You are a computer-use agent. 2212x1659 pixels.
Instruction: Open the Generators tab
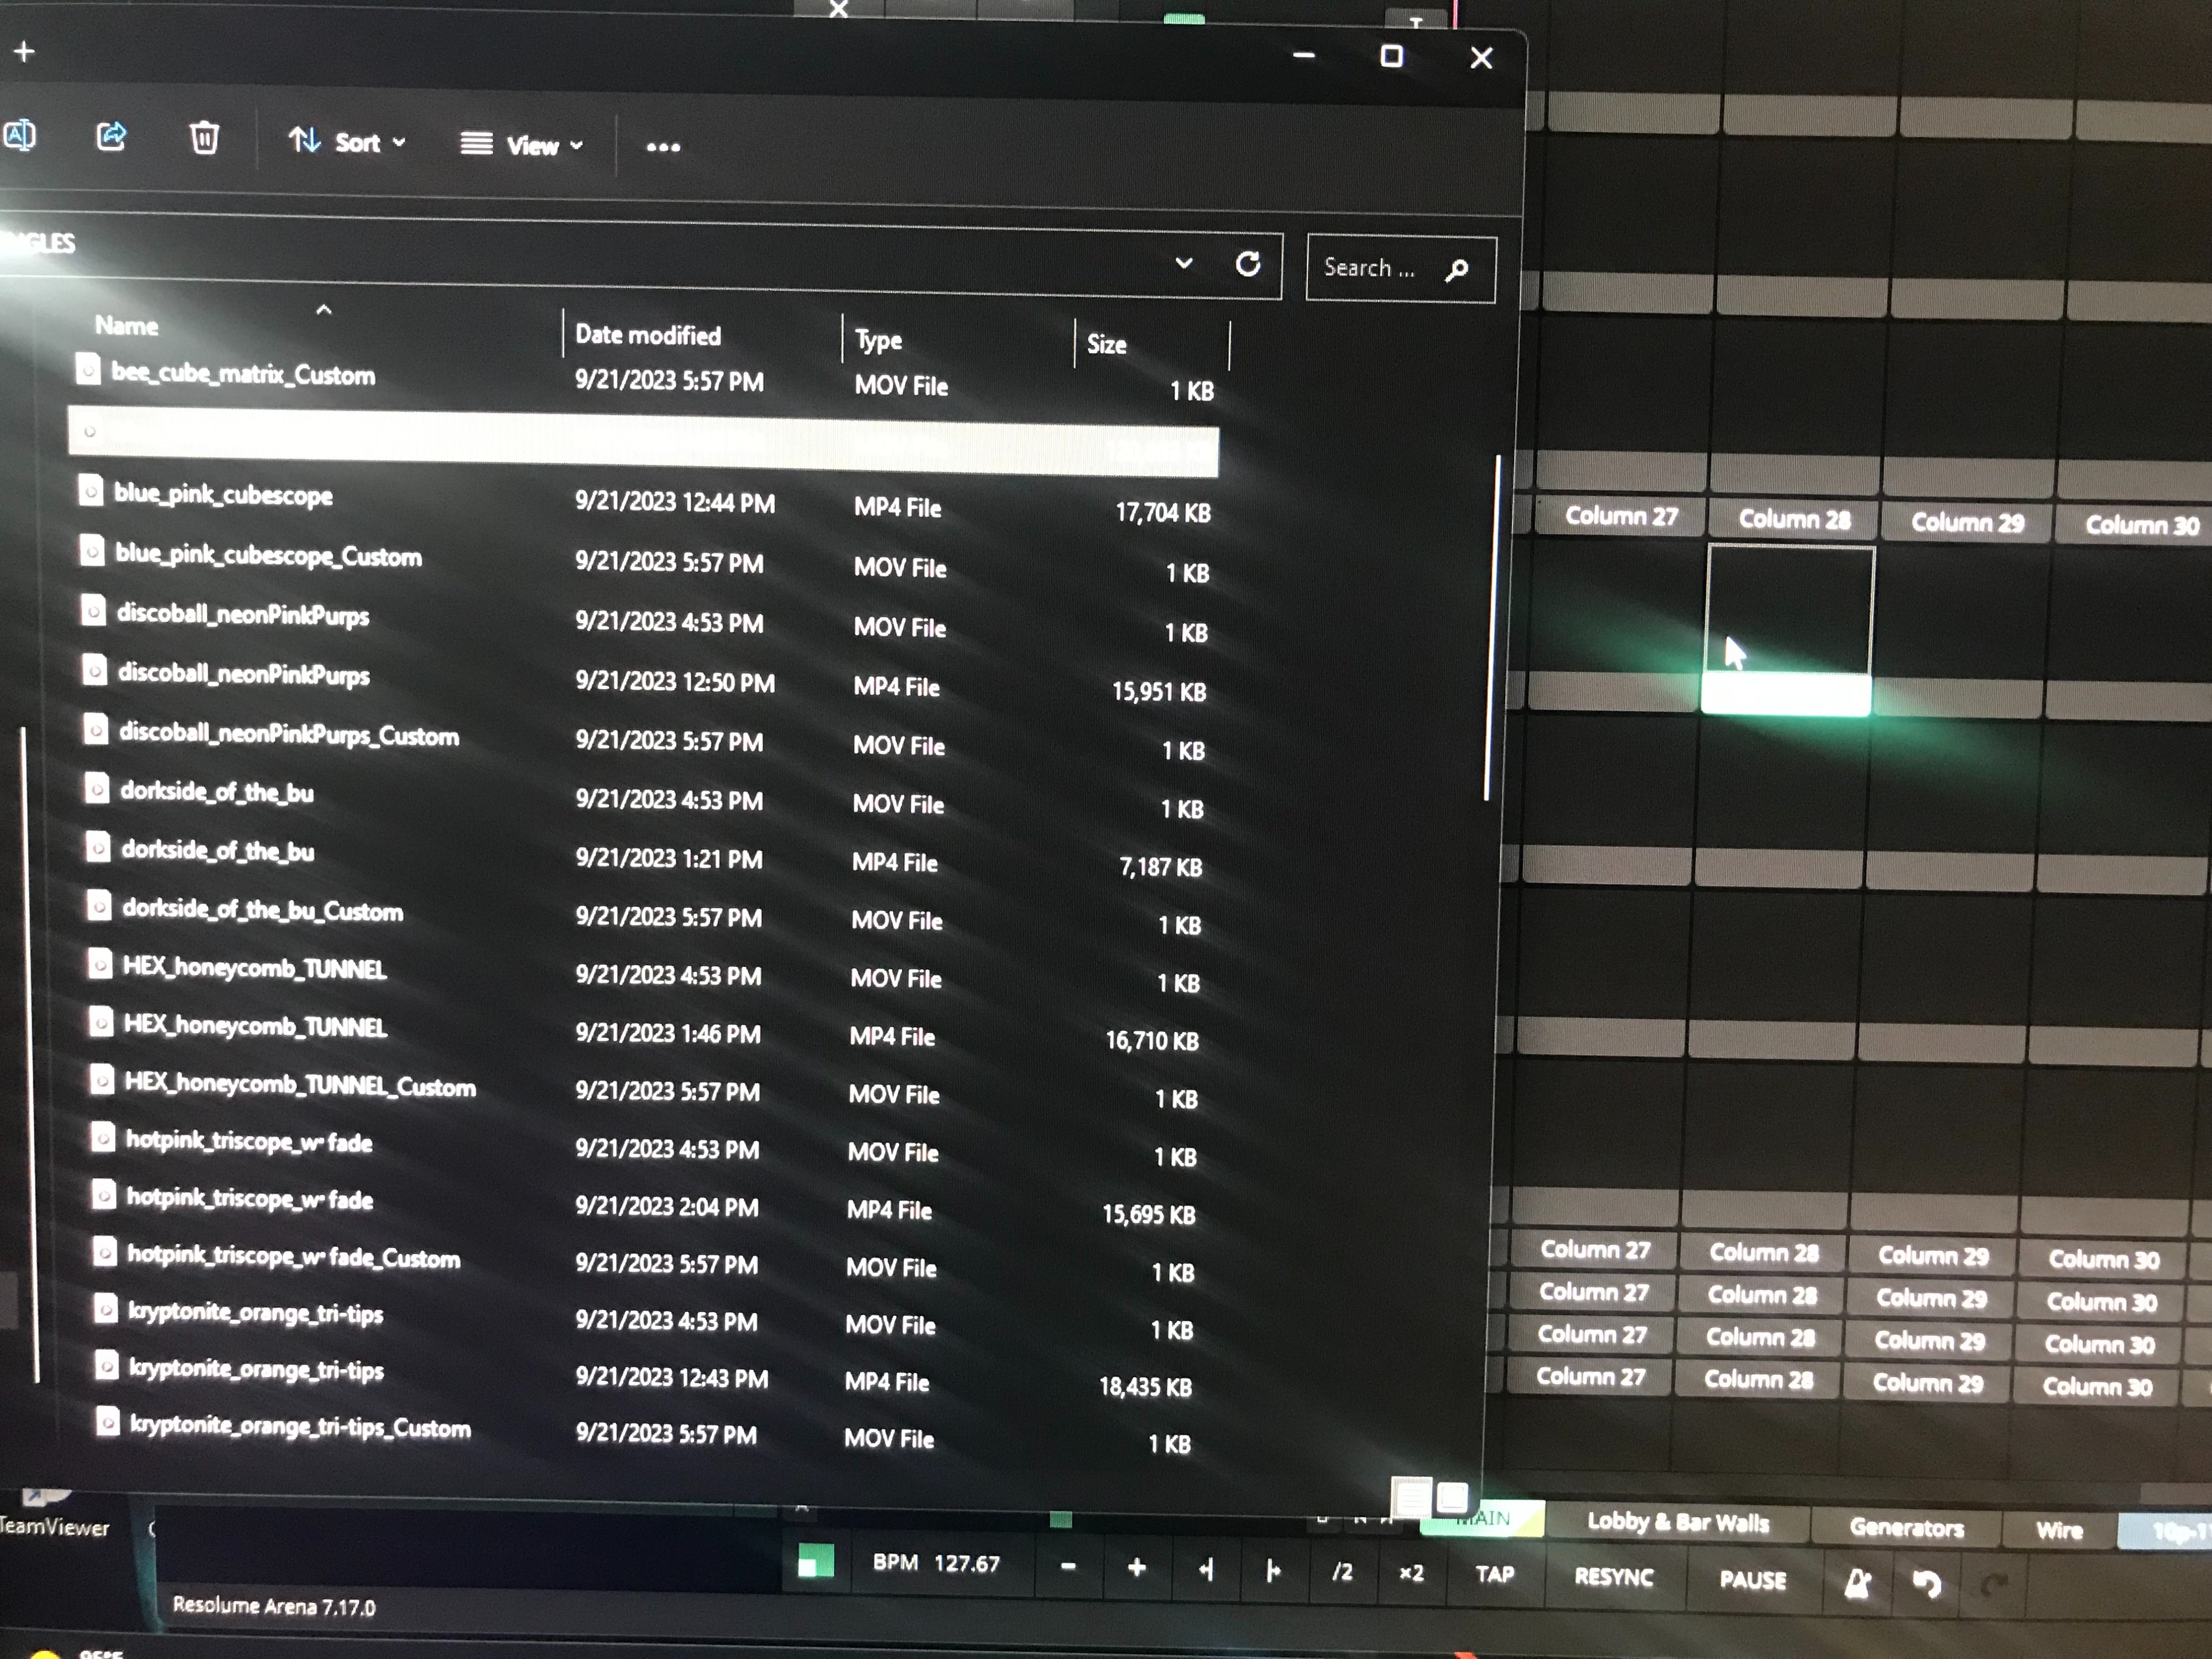pyautogui.click(x=1905, y=1528)
